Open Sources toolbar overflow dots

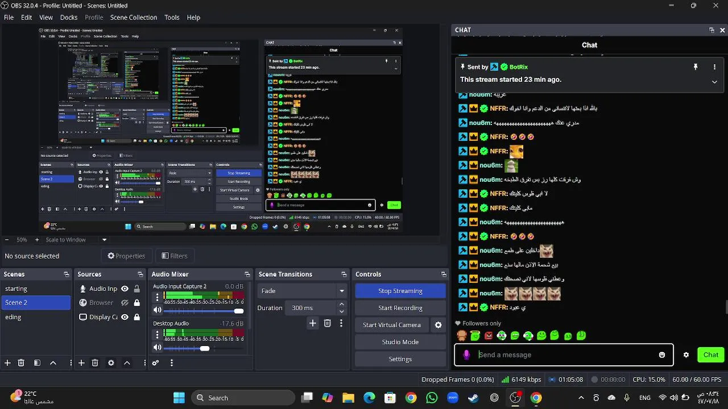[x=145, y=363]
